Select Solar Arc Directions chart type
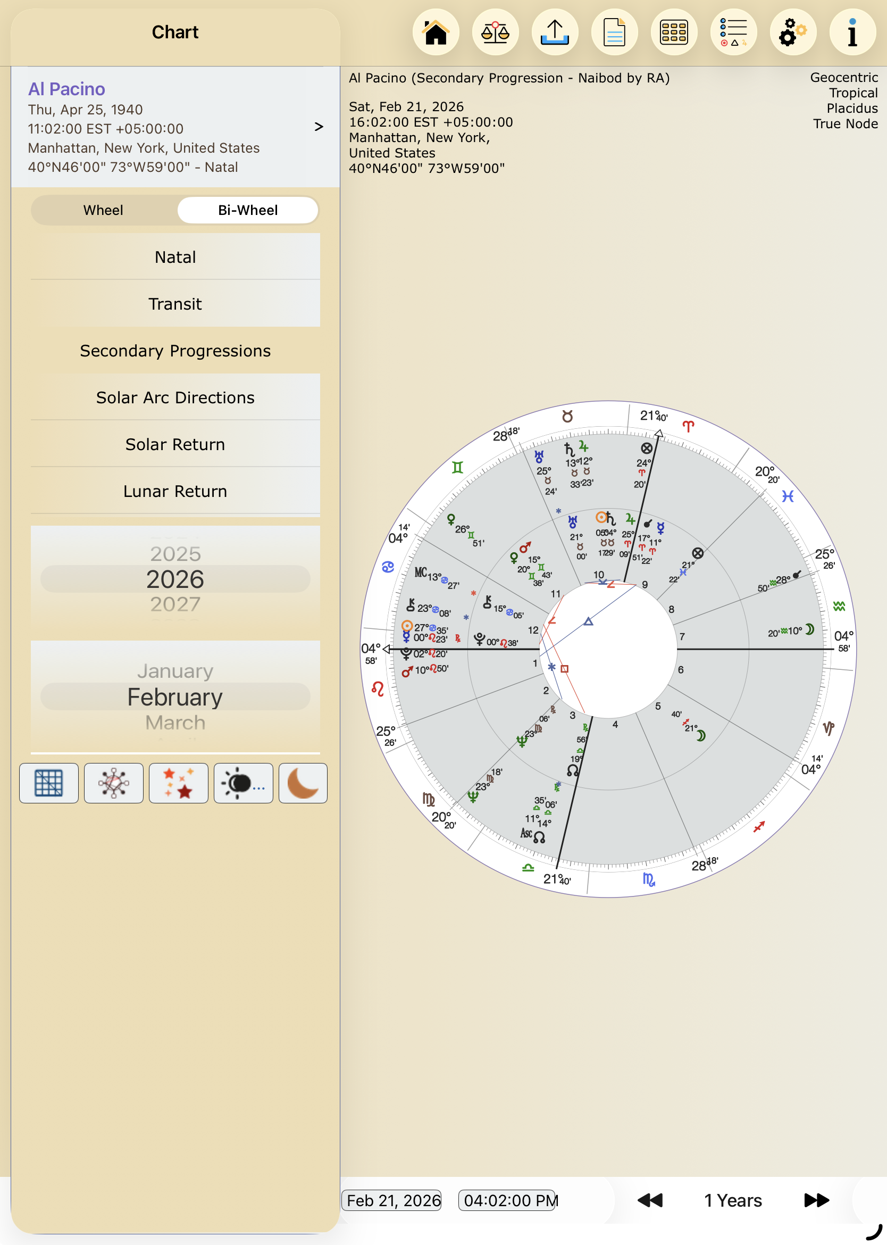887x1245 pixels. click(175, 397)
